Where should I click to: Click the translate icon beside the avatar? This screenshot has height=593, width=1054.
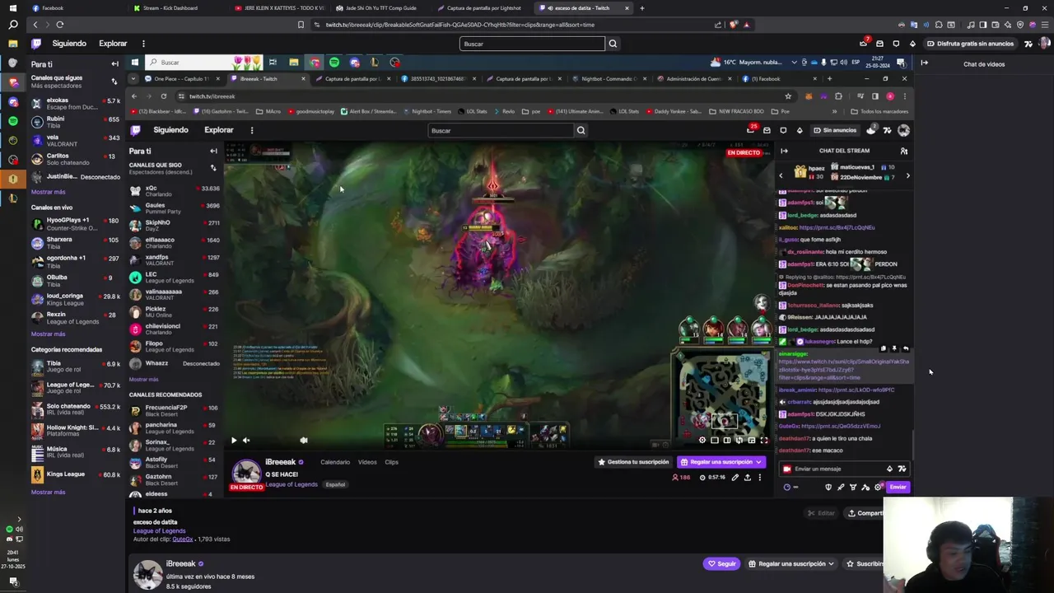point(1028,44)
